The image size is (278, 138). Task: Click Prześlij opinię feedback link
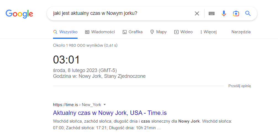click(239, 86)
